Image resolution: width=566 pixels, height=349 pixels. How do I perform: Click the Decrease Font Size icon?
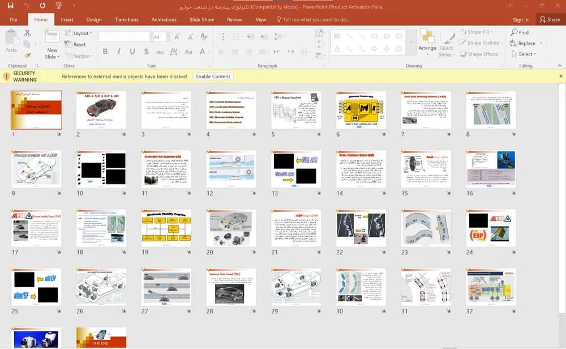coord(190,36)
